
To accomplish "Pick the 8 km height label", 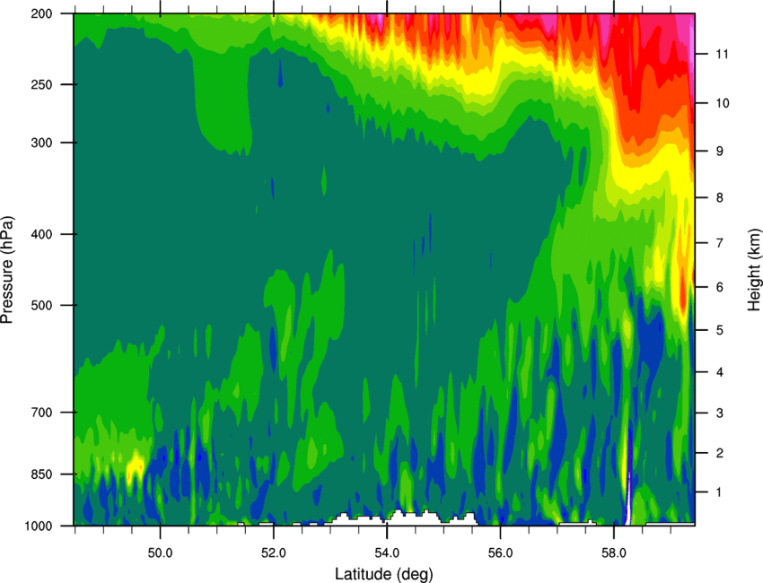I will pos(719,197).
